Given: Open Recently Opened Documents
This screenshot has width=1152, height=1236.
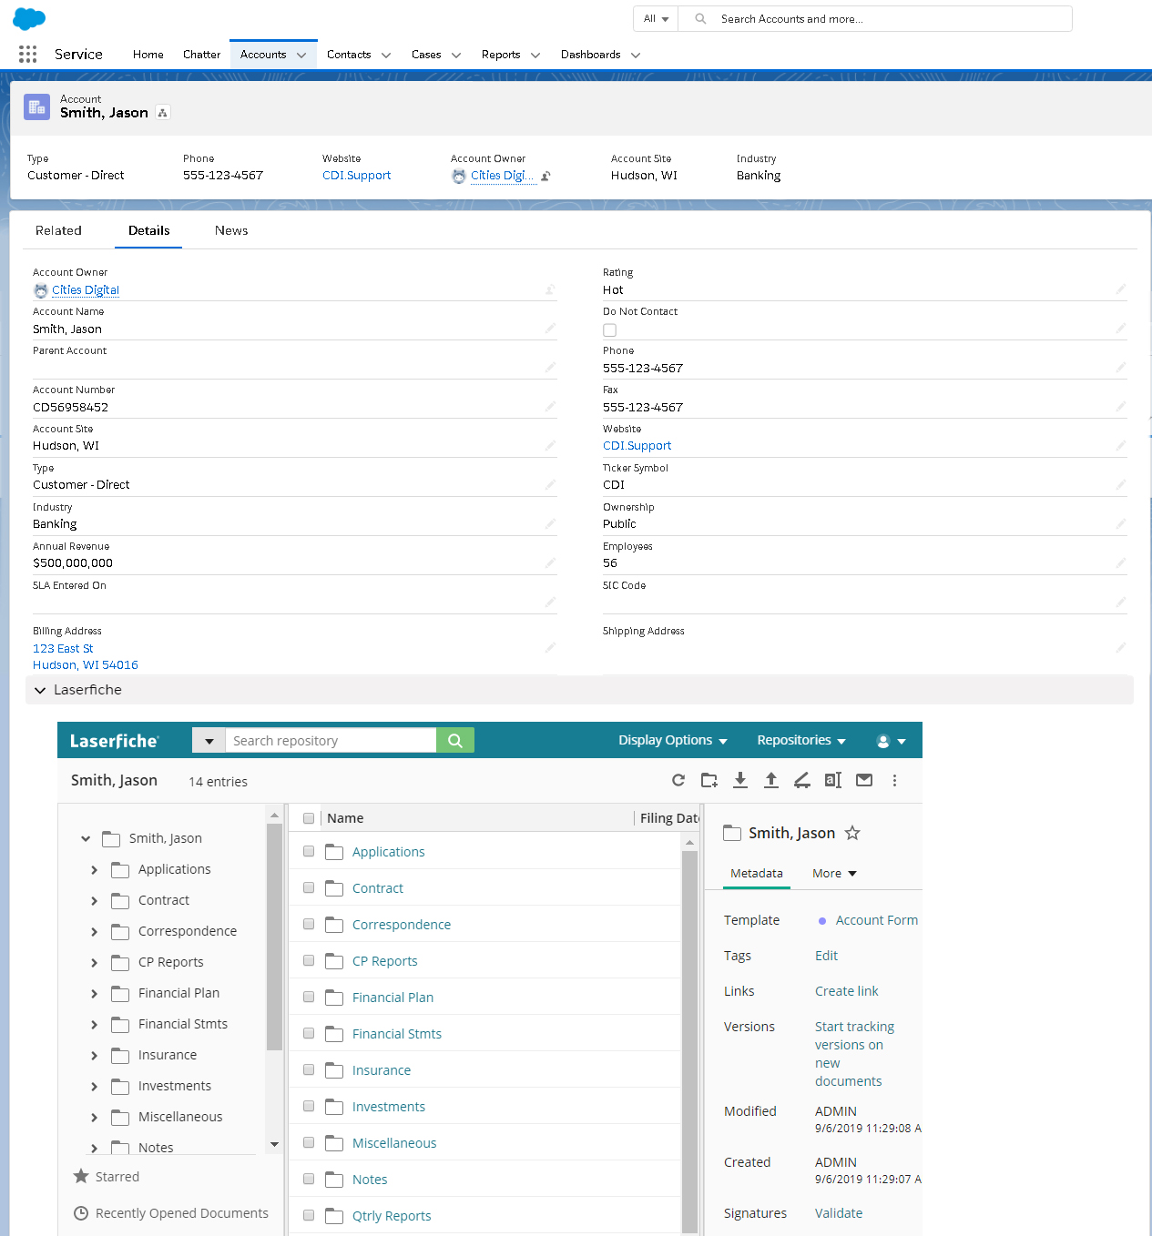Looking at the screenshot, I should pyautogui.click(x=171, y=1213).
